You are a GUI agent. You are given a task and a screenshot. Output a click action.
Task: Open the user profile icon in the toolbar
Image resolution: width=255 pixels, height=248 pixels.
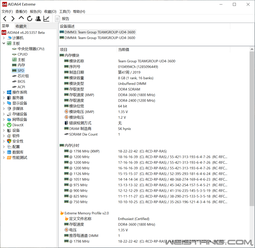[38, 19]
